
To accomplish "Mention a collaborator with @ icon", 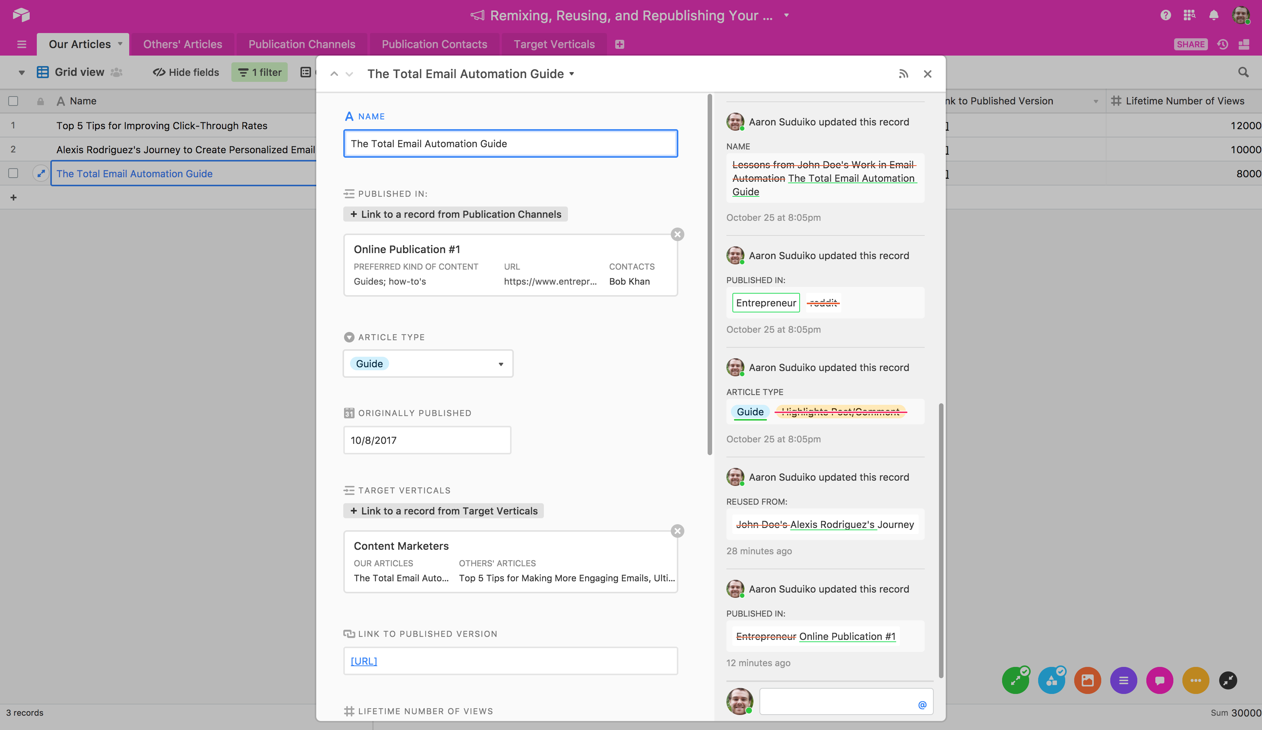I will coord(922,705).
